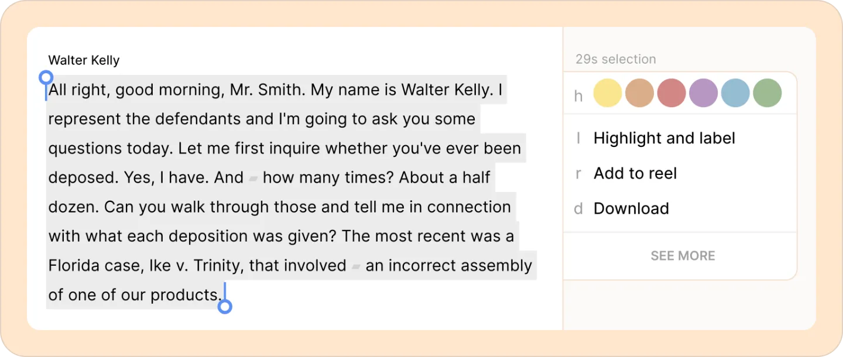Screen dimensions: 843x357
Task: Click 'Mr. Smith' in the transcript
Action: coord(268,90)
